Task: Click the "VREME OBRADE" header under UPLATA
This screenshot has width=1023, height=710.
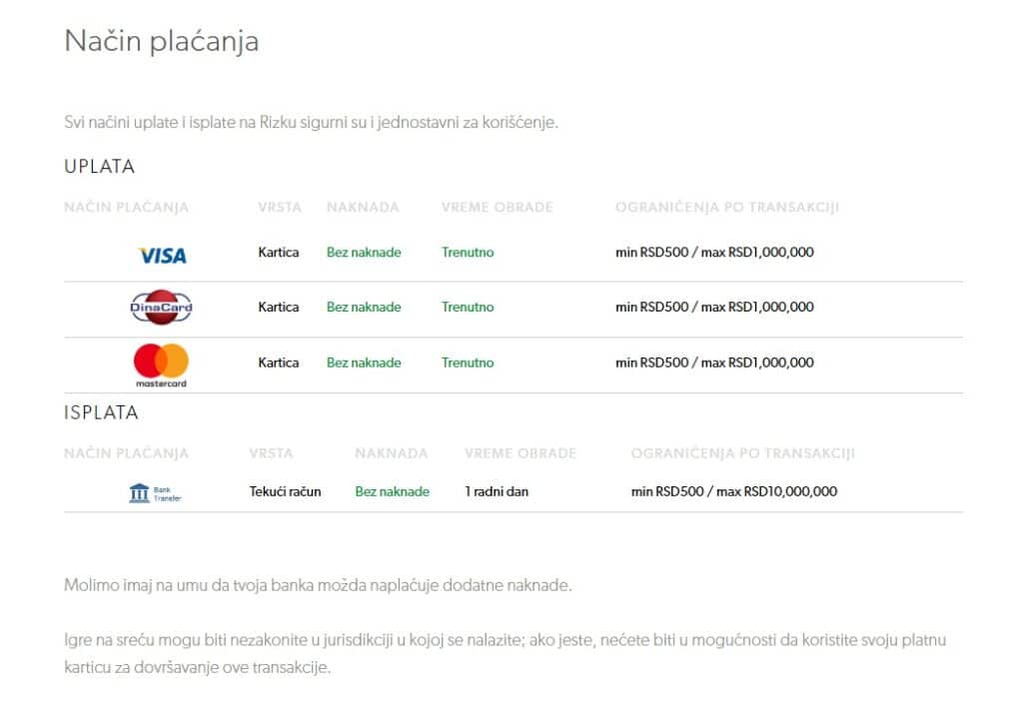Action: pyautogui.click(x=497, y=208)
